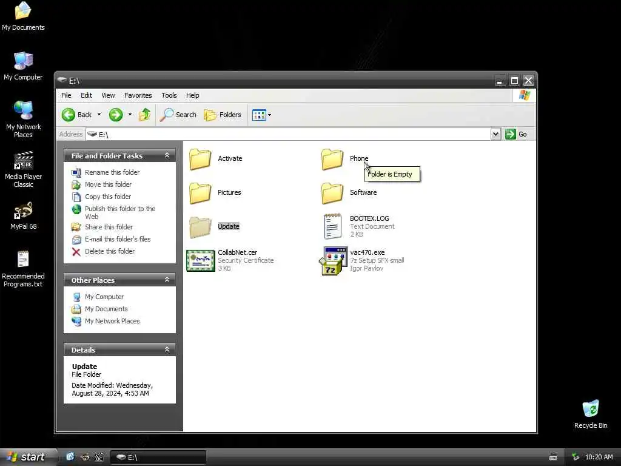Click the Update folder name label
Screen dimensions: 621x466
tap(229, 227)
